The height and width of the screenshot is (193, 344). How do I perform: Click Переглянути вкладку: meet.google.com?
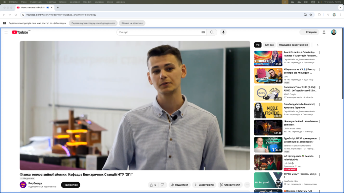point(93,23)
